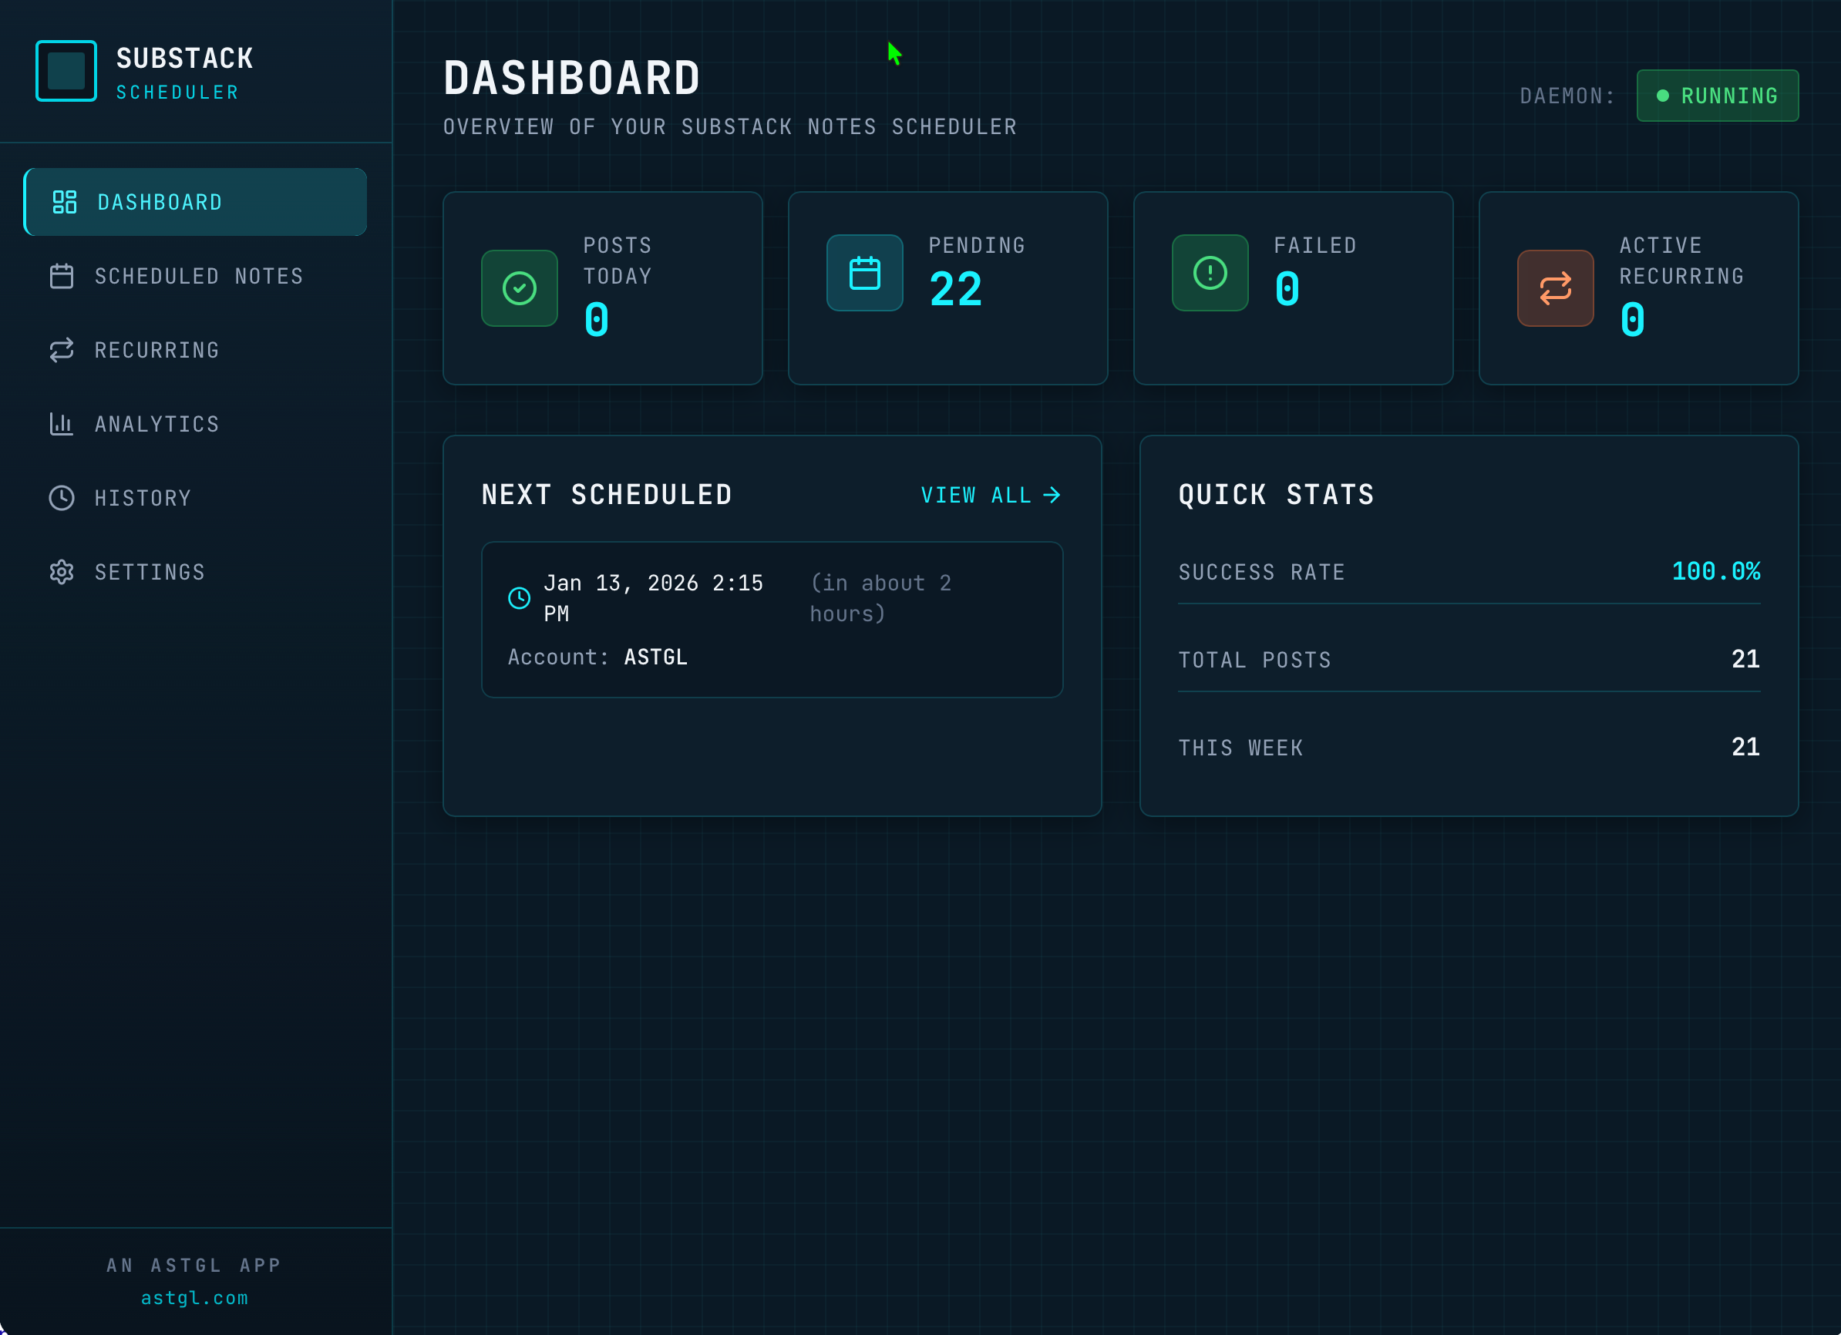1841x1335 pixels.
Task: Click the Dashboard grid icon in sidebar
Action: tap(64, 202)
